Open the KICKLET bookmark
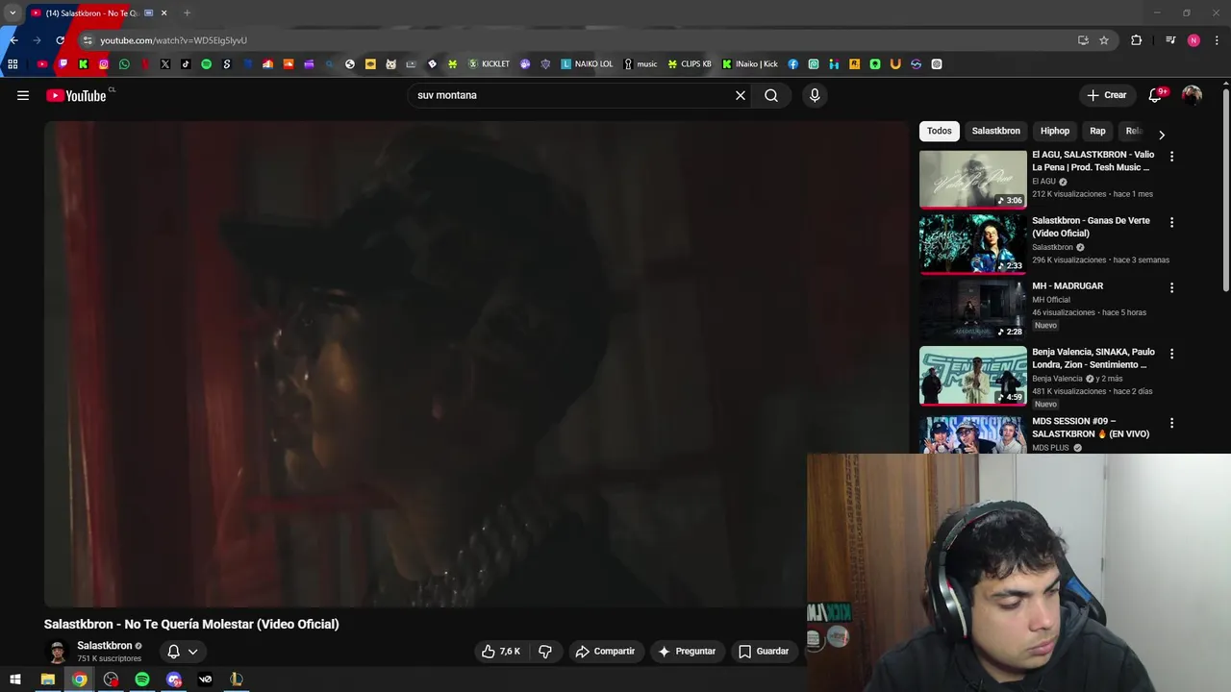The image size is (1231, 692). pos(489,64)
